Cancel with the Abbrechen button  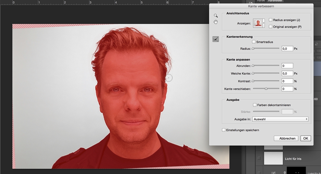point(286,138)
